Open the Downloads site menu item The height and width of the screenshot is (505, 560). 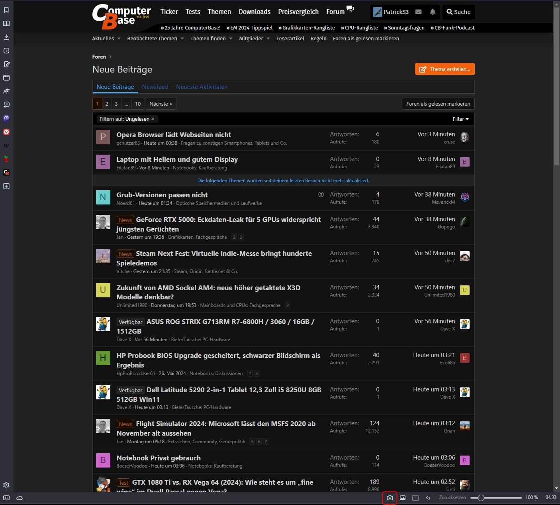pyautogui.click(x=255, y=12)
